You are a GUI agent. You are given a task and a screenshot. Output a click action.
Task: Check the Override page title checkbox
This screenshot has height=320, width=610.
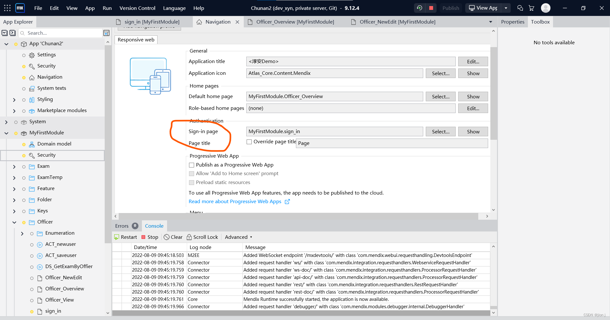(249, 142)
